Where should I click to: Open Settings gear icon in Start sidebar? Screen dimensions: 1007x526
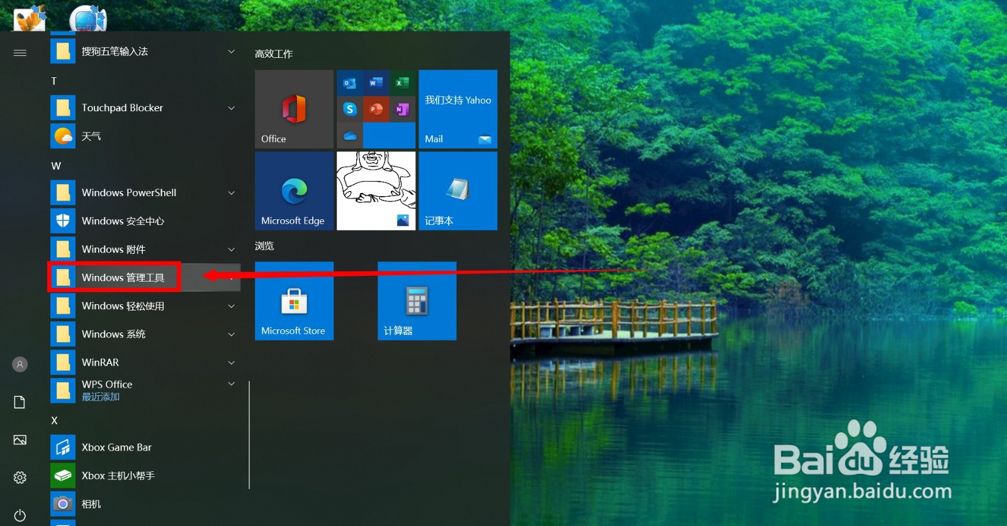click(x=20, y=478)
